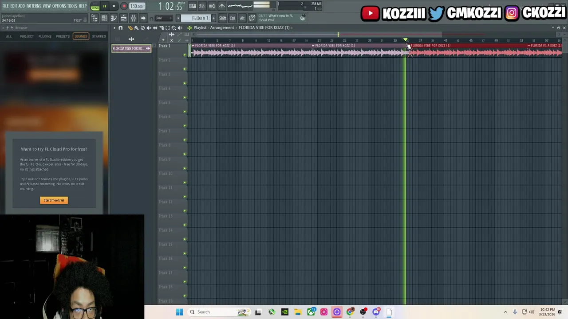Viewport: 568px width, 319px height.
Task: Switch browser to the ALL tab
Action: tap(9, 36)
